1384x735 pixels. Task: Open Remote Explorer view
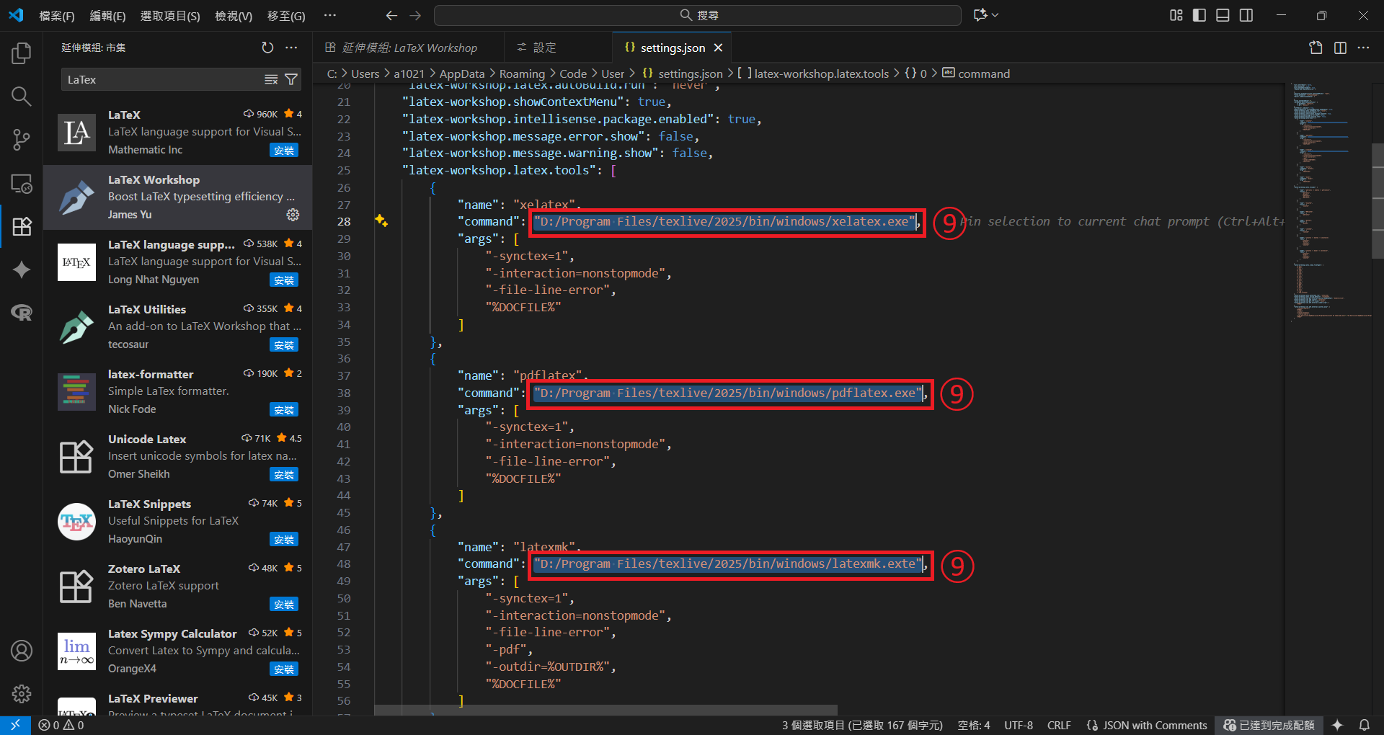(22, 183)
